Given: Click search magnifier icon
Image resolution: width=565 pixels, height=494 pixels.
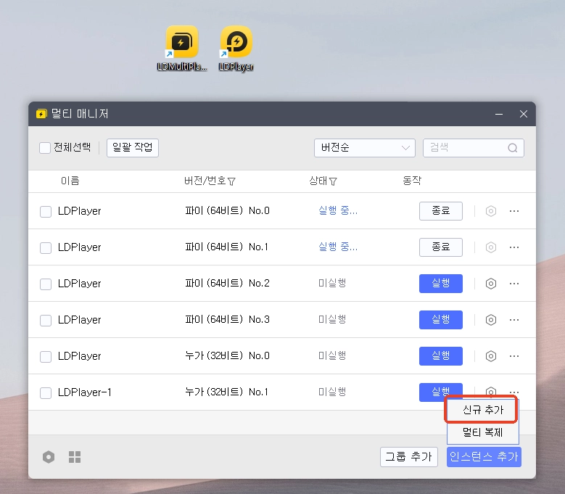Looking at the screenshot, I should click(513, 148).
